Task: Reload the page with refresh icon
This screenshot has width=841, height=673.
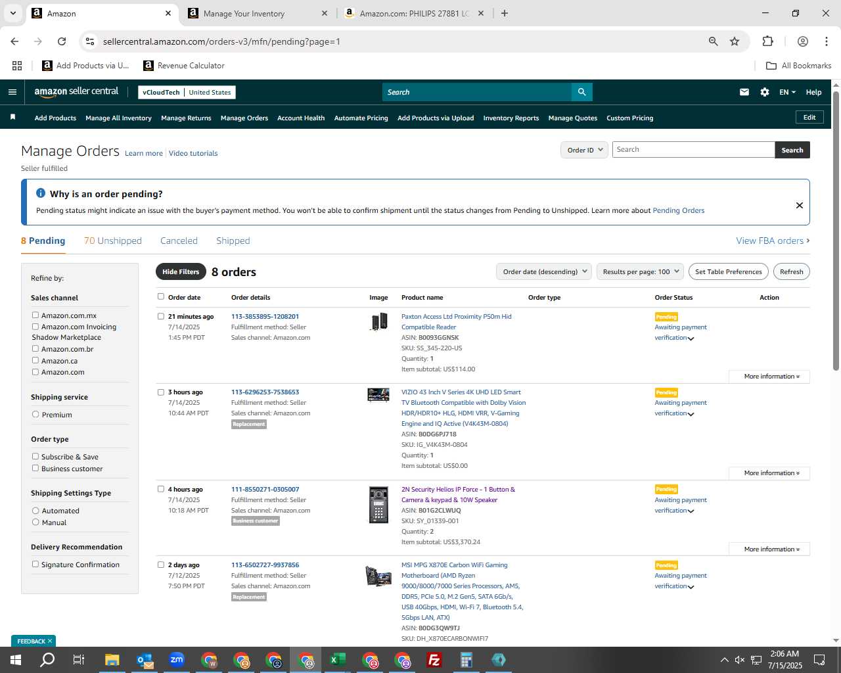Action: pyautogui.click(x=62, y=41)
